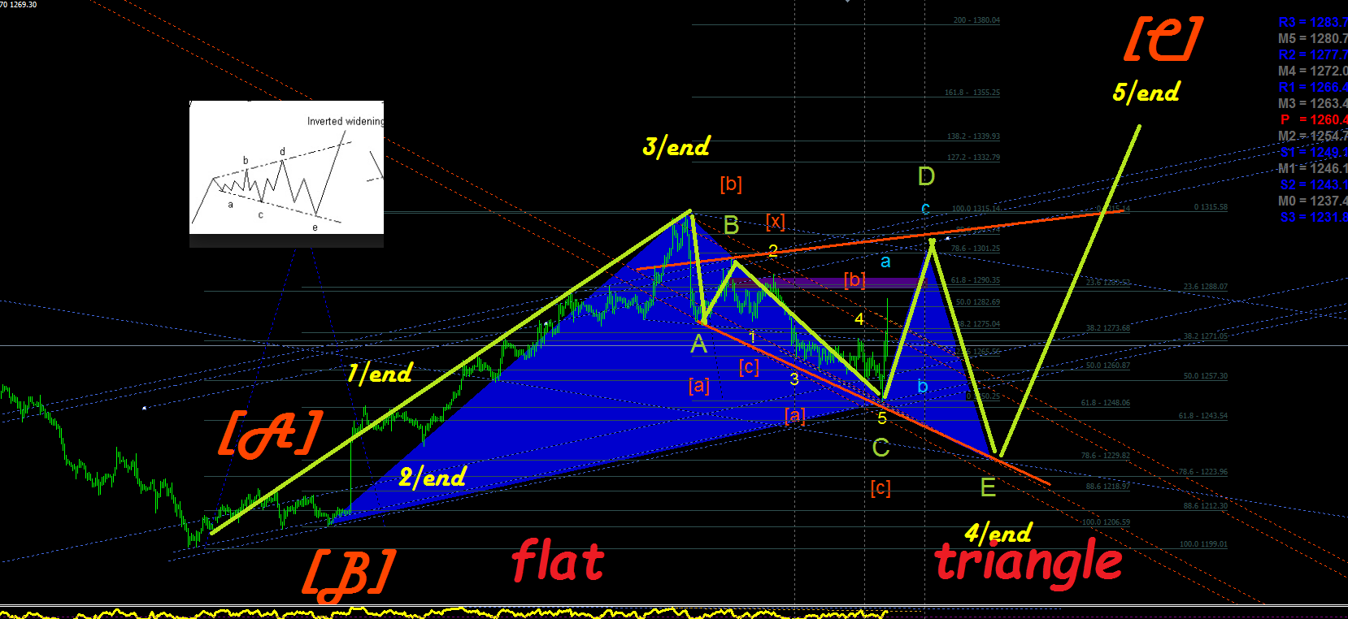
Task: Select Fibonacci level '50.0 1257.30'
Action: coord(1206,376)
